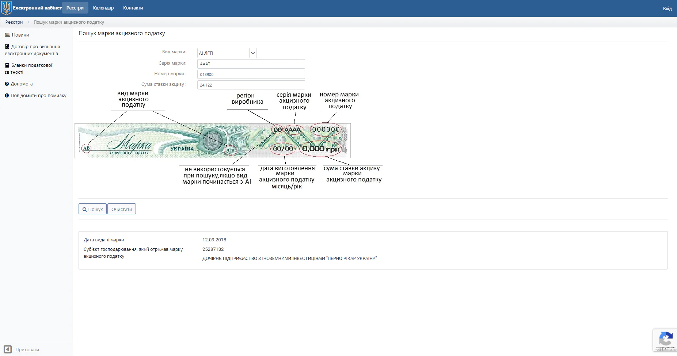Click the magnifier icon inside Пошук button
Screen dimensions: 677x356
[85, 209]
